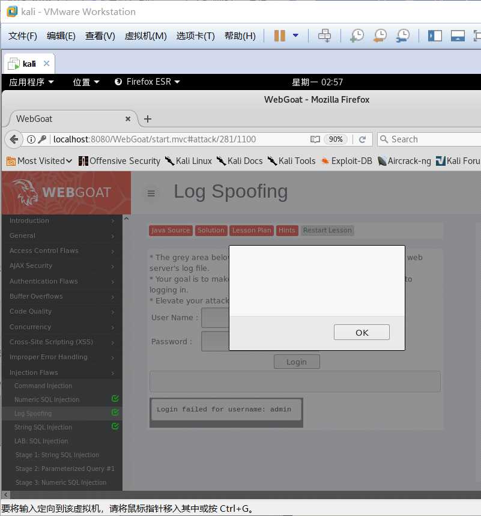Open the Most Visited bookmarks dropdown
Screen dimensions: 481x516
coord(39,161)
